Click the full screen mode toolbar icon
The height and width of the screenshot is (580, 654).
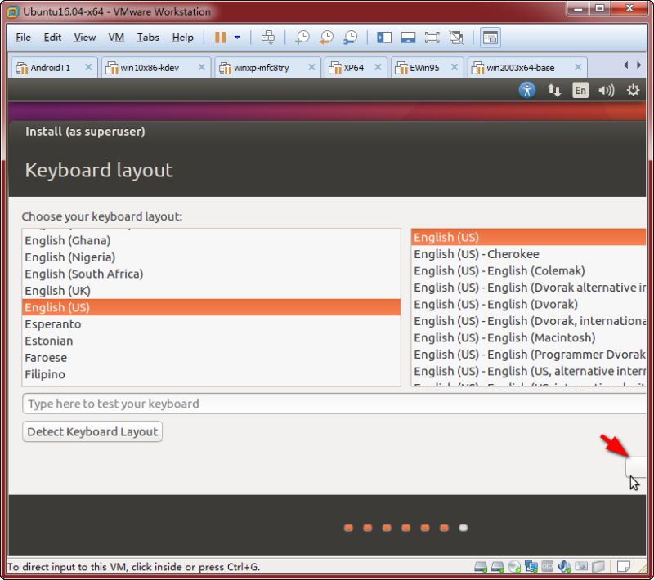tap(432, 37)
